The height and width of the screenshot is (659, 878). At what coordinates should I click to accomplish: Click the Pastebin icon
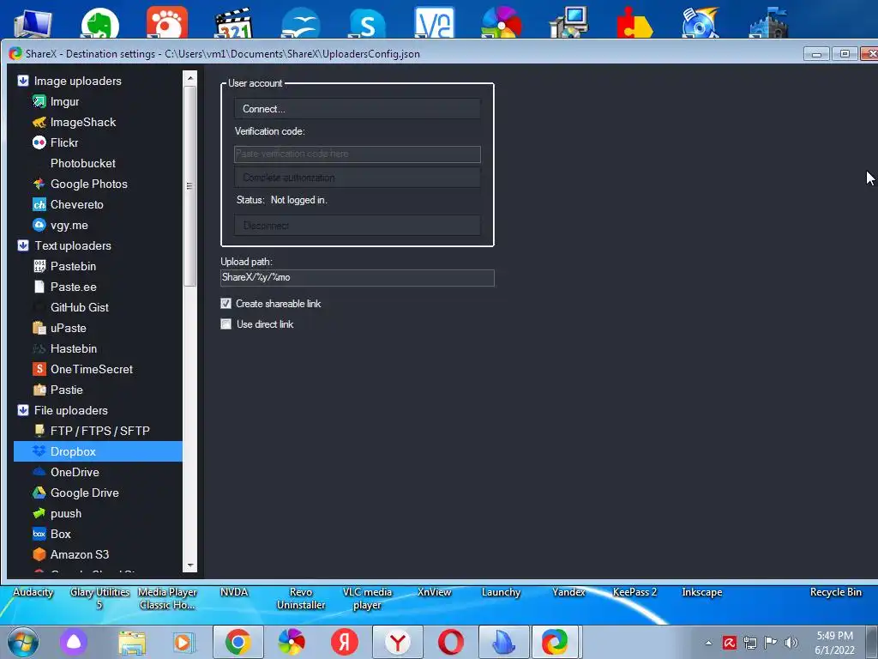pos(39,266)
